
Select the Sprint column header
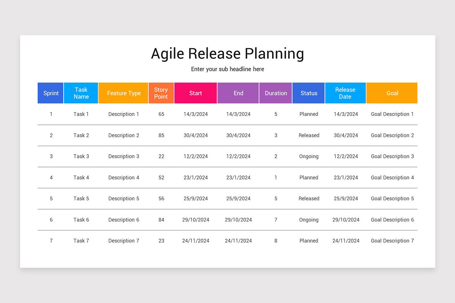pyautogui.click(x=51, y=93)
